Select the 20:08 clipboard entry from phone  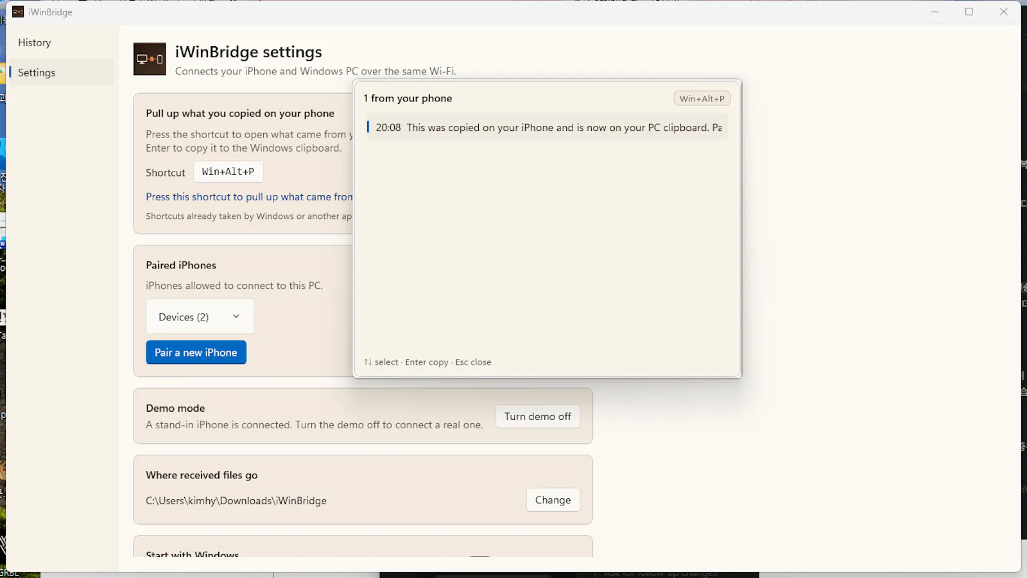click(x=548, y=127)
